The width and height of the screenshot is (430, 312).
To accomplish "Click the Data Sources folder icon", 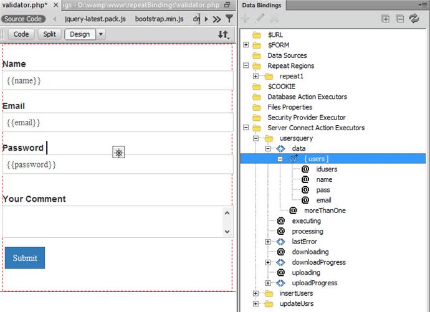I will [x=257, y=55].
